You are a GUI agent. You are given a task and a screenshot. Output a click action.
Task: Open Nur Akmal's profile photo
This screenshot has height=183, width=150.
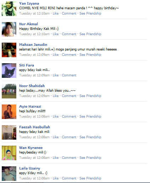[x=9, y=29]
